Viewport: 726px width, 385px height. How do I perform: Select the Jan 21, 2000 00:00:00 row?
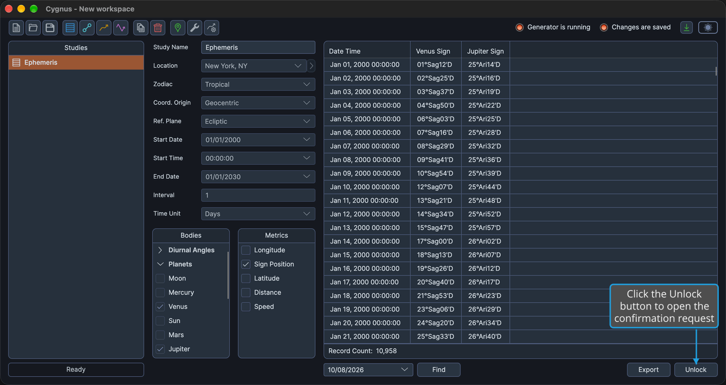coord(521,337)
